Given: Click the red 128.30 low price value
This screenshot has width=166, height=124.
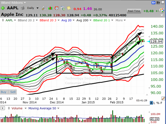Looking at the screenshot, I should (59, 15).
